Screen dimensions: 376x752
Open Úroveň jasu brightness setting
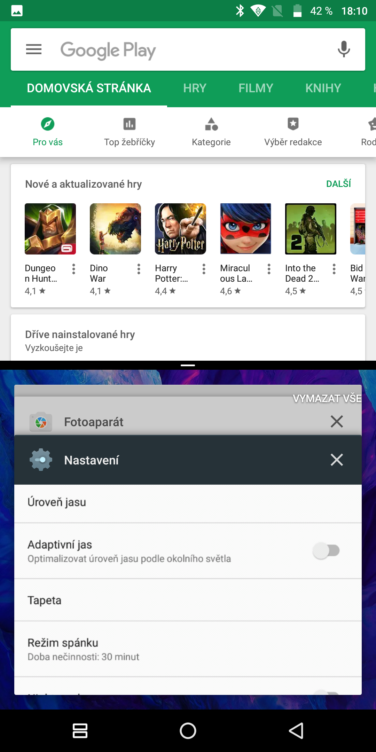click(x=188, y=503)
